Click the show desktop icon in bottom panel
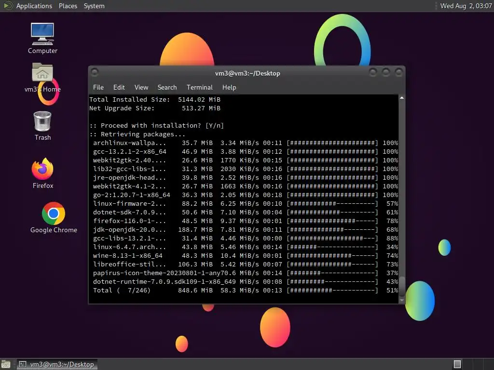 [6, 364]
